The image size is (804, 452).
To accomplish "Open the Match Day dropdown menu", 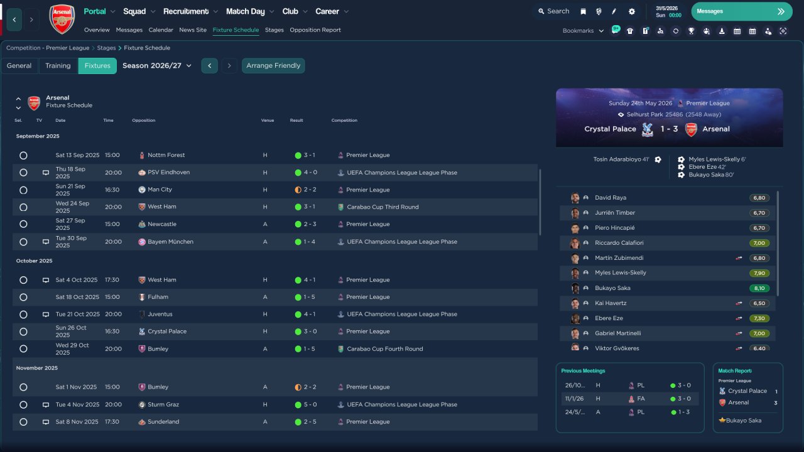I will coord(250,11).
